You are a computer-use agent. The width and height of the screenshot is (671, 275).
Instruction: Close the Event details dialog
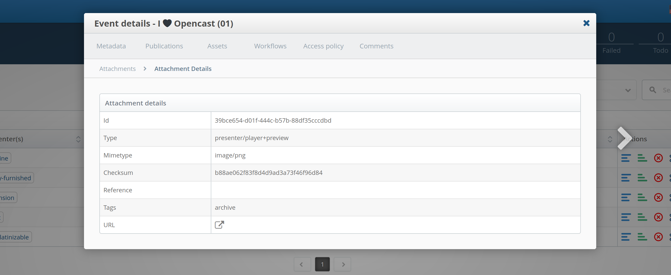tap(586, 23)
